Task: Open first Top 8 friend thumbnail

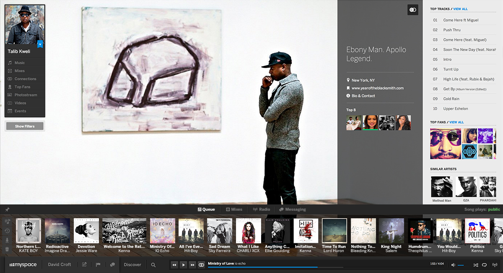Action: [354, 122]
